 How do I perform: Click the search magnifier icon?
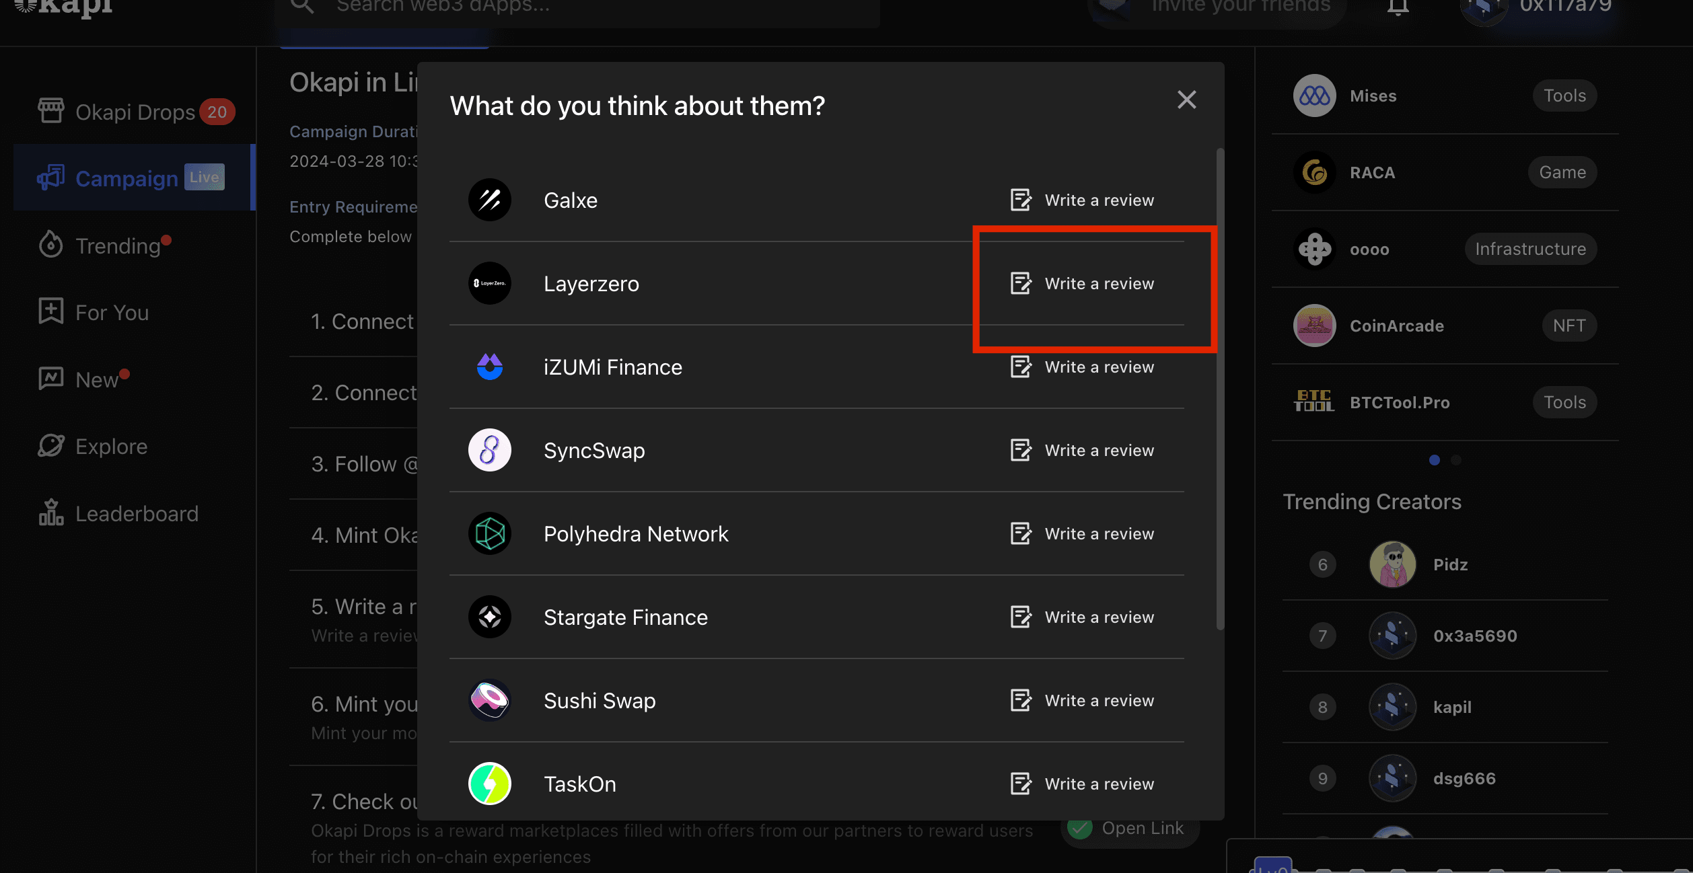click(x=302, y=6)
